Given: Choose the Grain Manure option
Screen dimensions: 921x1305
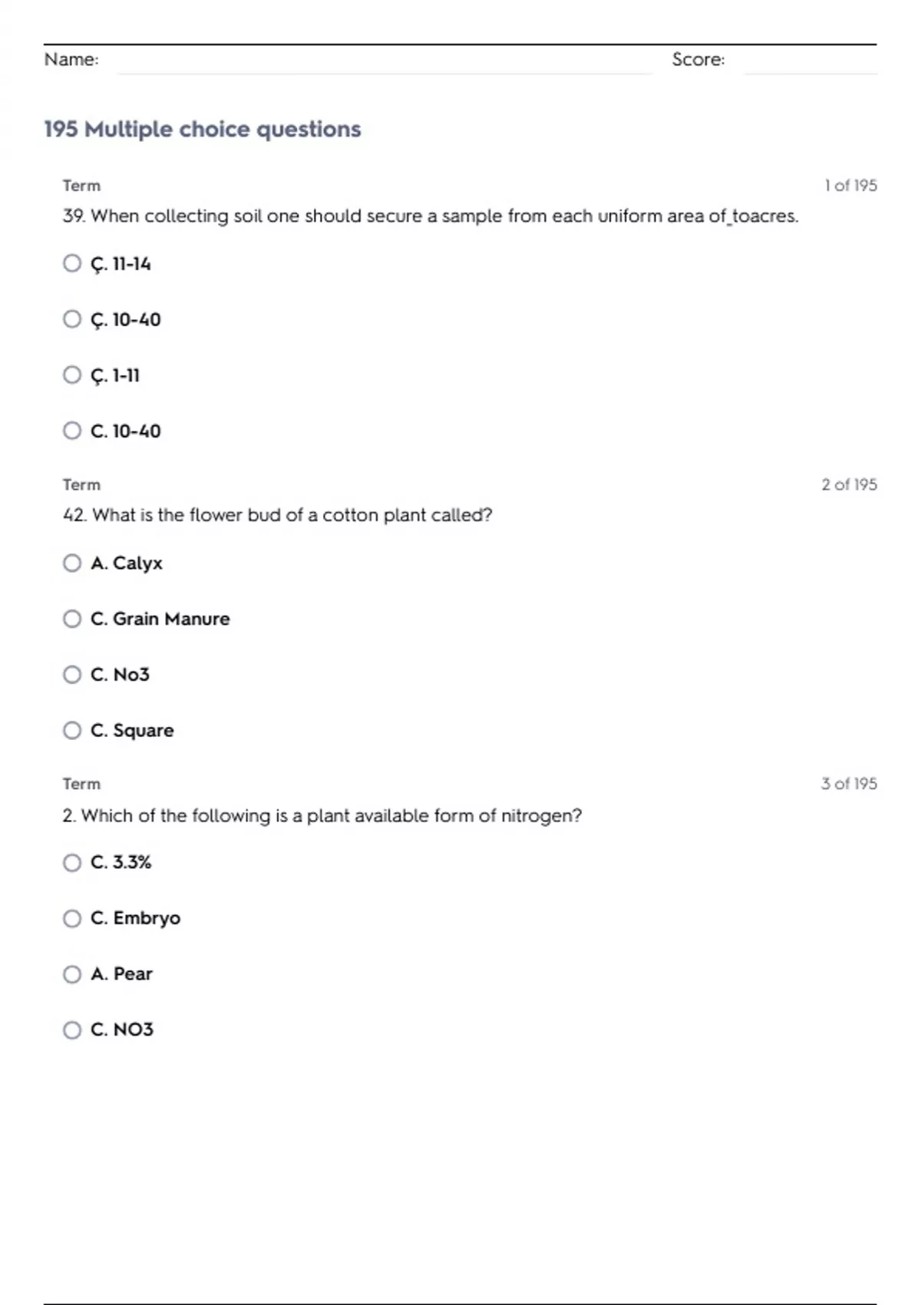Looking at the screenshot, I should click(x=72, y=619).
